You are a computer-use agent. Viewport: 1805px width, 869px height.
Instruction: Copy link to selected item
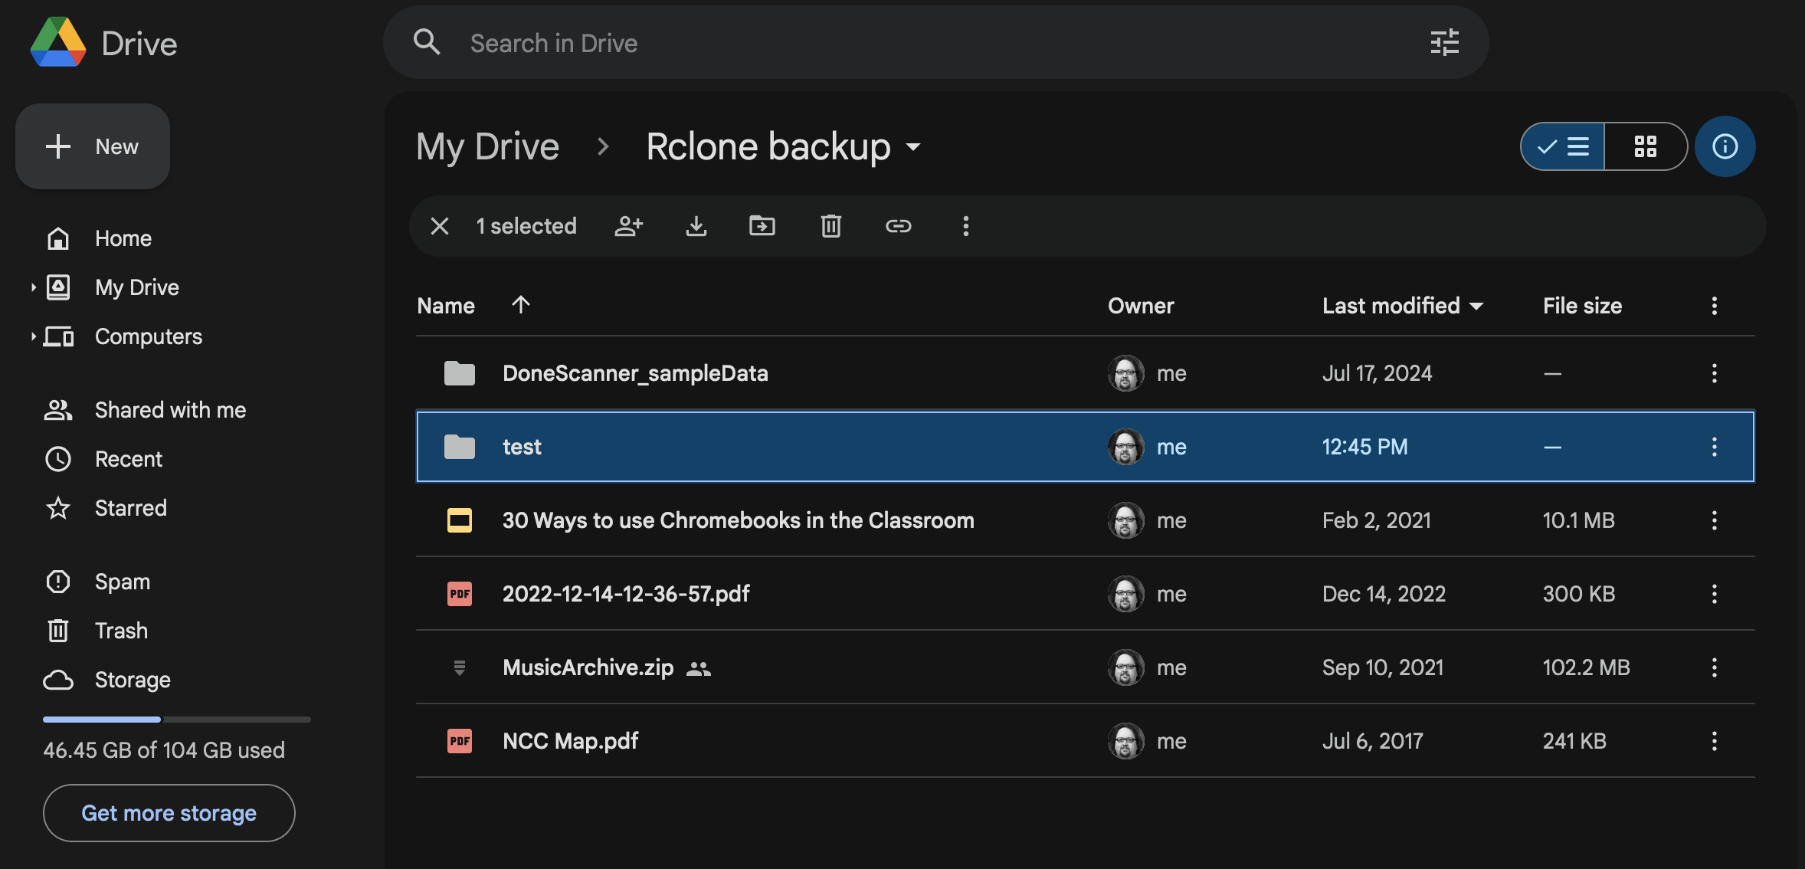tap(898, 226)
